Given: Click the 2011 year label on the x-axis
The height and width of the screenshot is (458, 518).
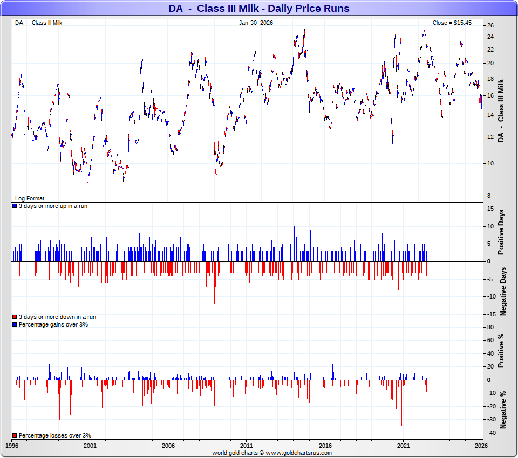Looking at the screenshot, I should click(247, 446).
